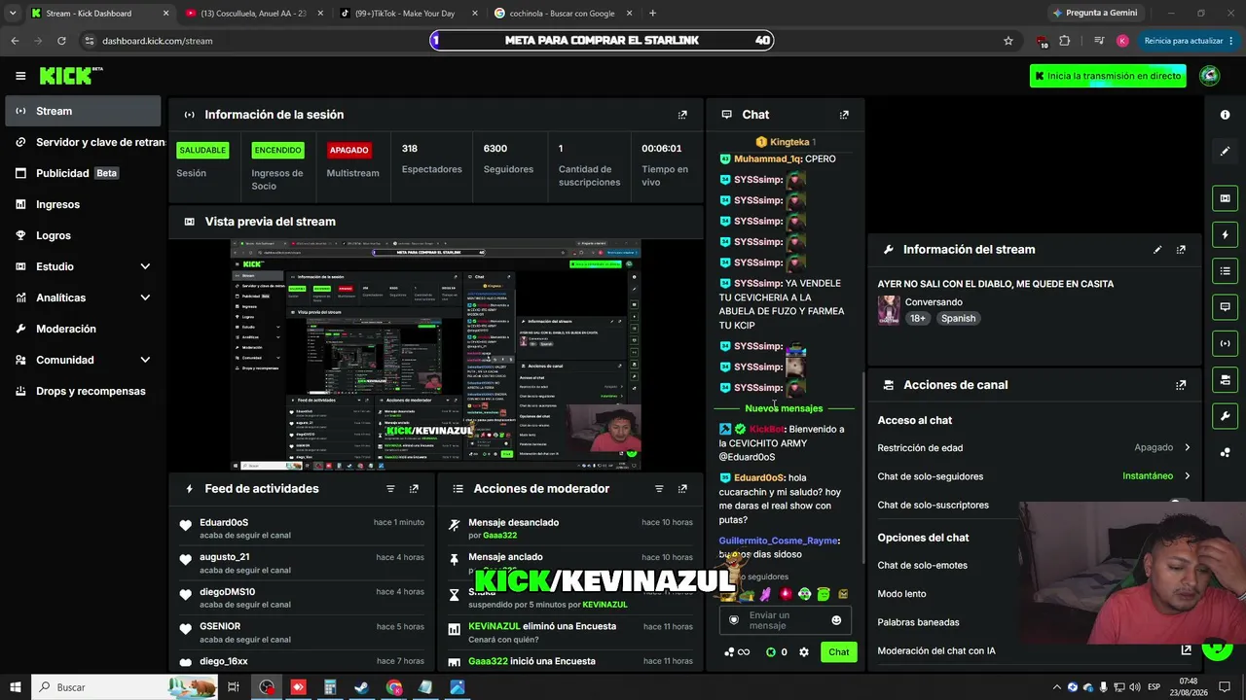
Task: Open Chat de solo-seguidores options arrow
Action: pos(1187,476)
